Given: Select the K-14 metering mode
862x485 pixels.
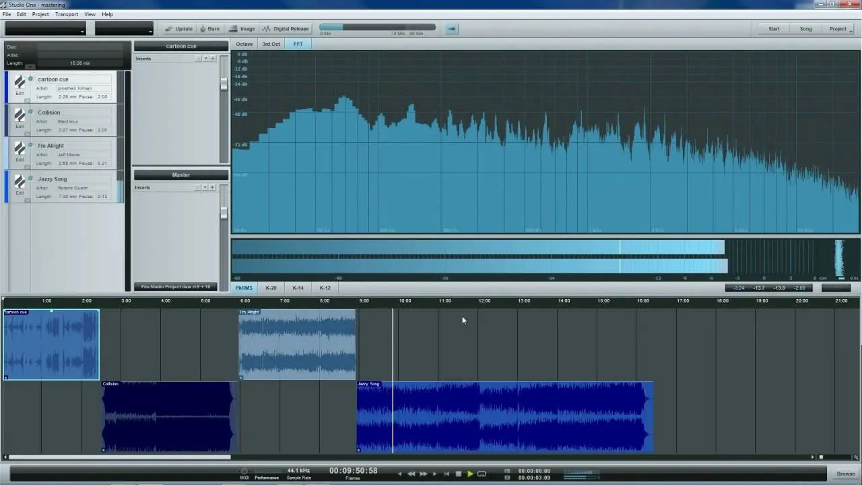Looking at the screenshot, I should [x=298, y=288].
